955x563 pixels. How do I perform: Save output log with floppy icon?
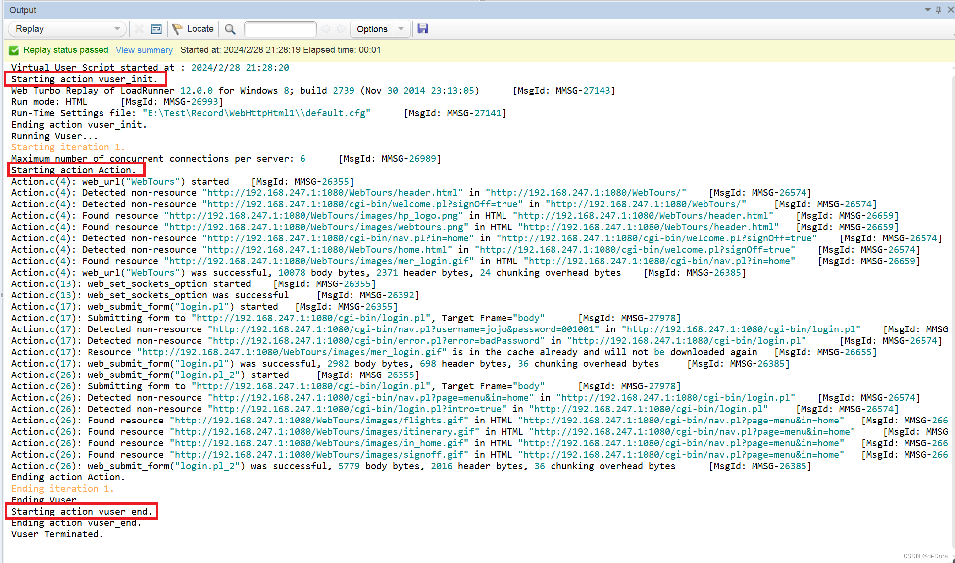[422, 29]
